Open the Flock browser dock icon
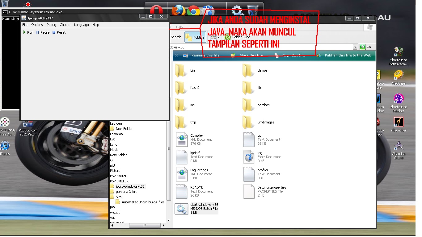This screenshot has width=422, height=237. (209, 10)
